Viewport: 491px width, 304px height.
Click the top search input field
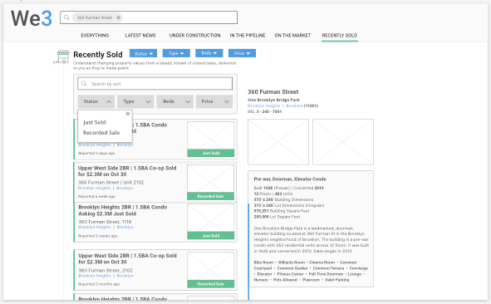(x=149, y=17)
